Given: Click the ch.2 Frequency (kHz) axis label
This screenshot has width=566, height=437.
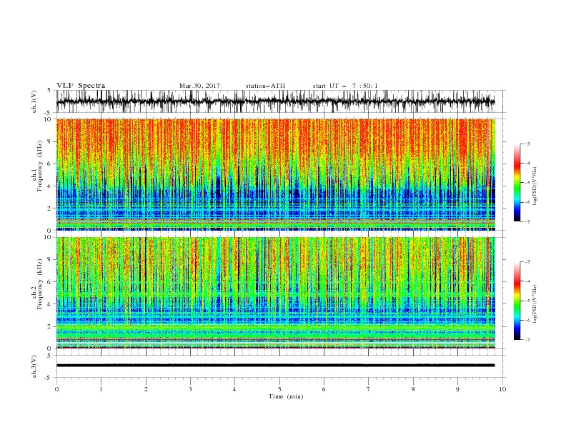Looking at the screenshot, I should click(37, 284).
